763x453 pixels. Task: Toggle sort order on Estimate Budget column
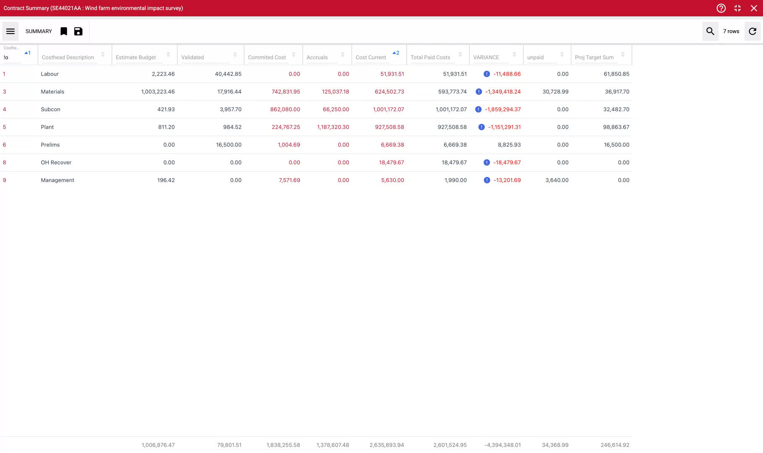tap(169, 55)
